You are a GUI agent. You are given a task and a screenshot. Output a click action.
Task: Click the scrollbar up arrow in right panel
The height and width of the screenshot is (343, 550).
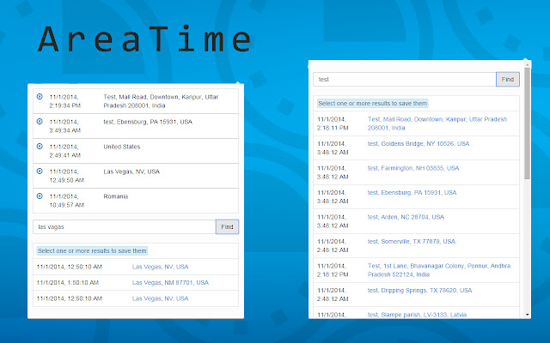click(527, 65)
